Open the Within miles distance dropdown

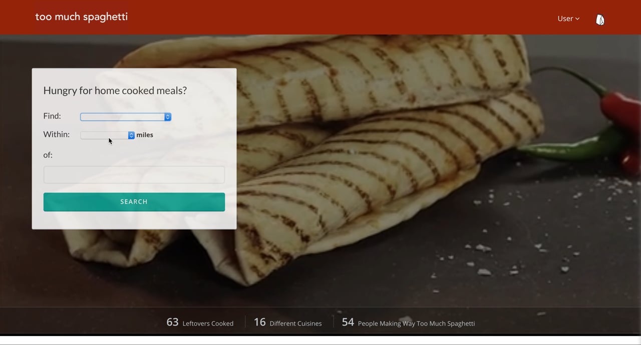point(107,135)
